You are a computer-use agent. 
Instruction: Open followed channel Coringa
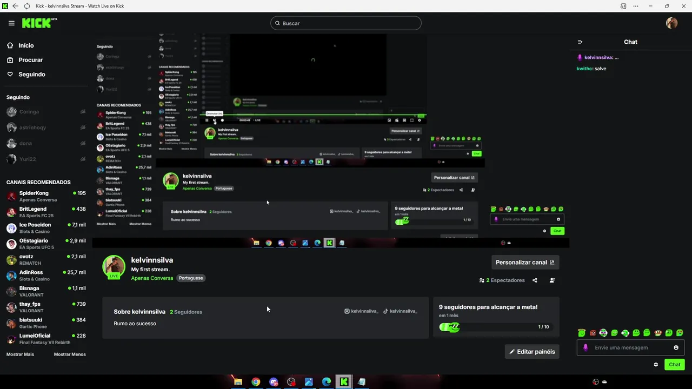46,112
